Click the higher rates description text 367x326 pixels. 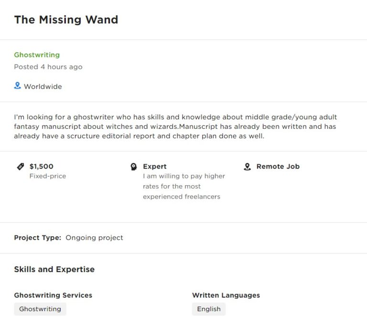click(184, 186)
